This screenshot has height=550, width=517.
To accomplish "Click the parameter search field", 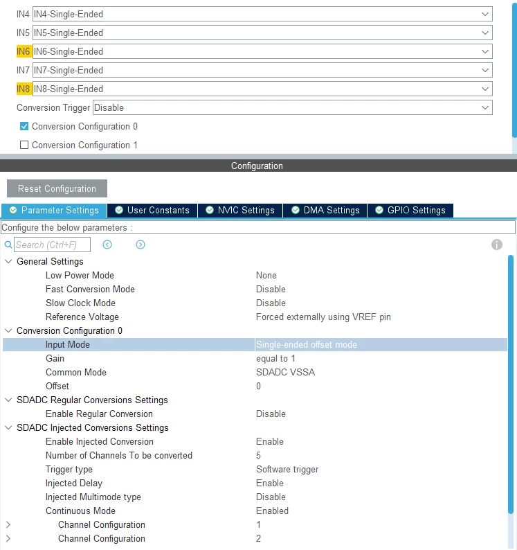I will [52, 245].
